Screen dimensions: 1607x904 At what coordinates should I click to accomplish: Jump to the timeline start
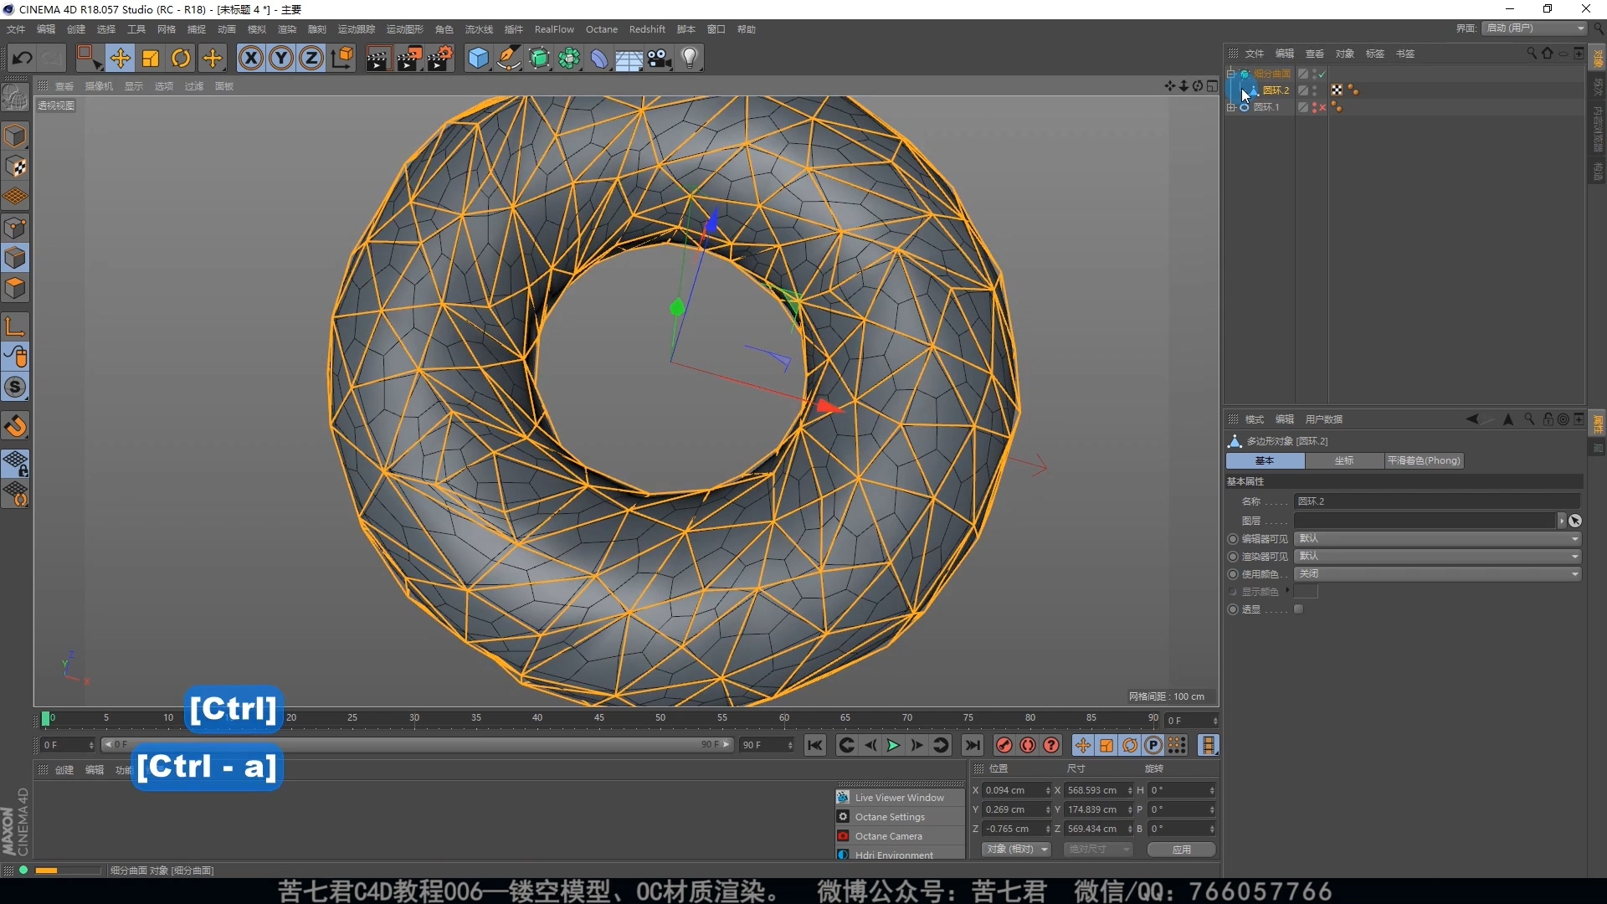[814, 745]
